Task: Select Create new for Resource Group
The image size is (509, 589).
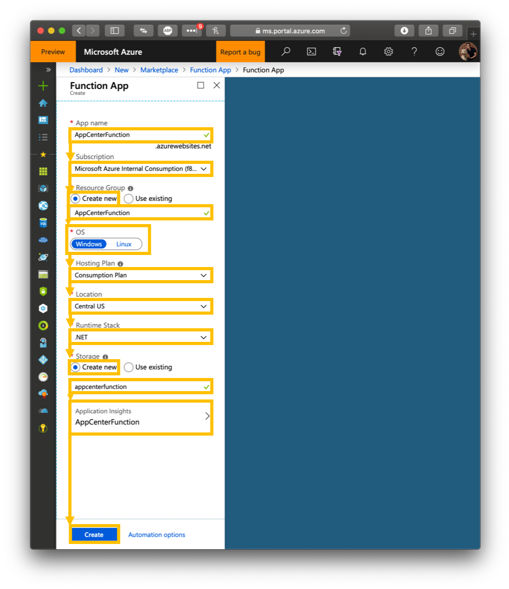Action: [x=94, y=198]
